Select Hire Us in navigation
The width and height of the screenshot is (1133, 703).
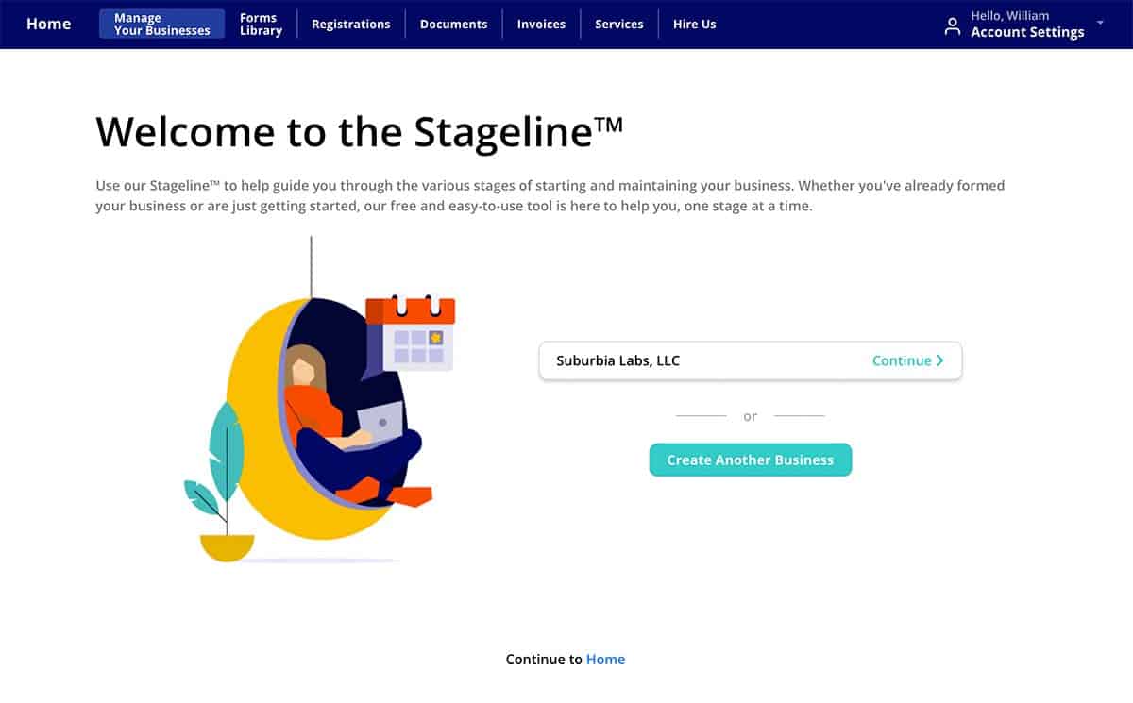pyautogui.click(x=695, y=25)
